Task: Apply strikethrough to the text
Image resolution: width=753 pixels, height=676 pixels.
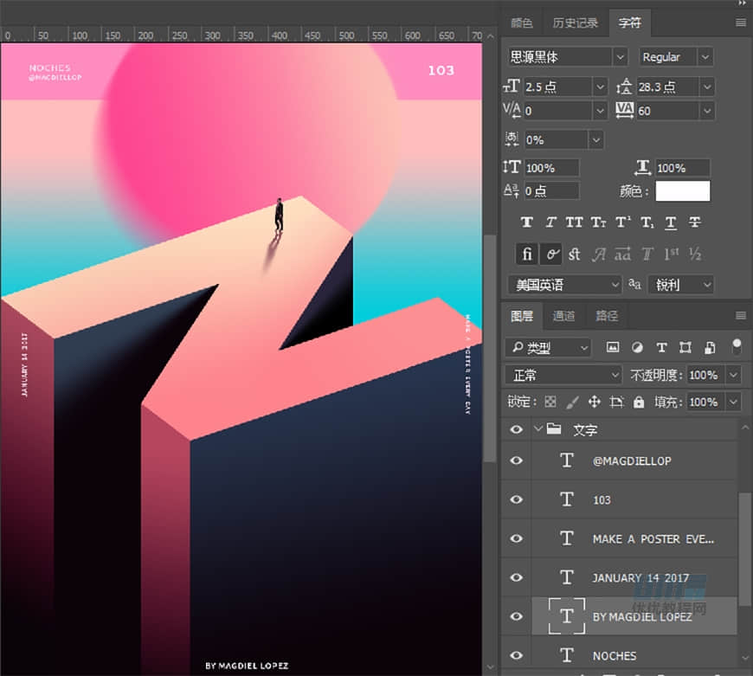Action: pos(694,222)
